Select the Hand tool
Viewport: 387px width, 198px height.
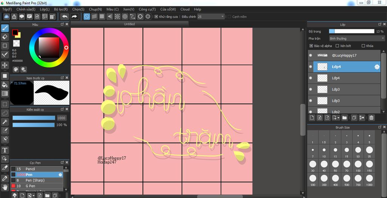click(5, 187)
